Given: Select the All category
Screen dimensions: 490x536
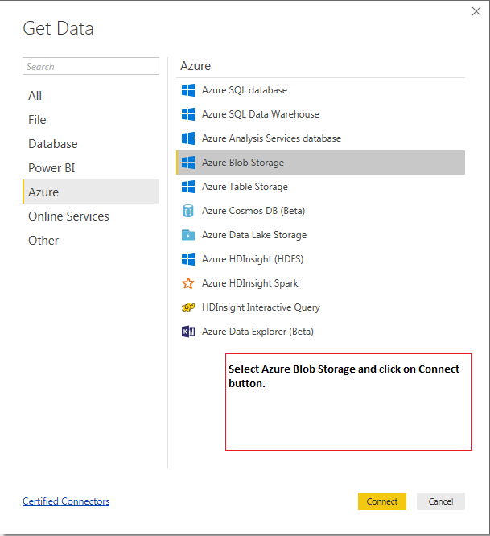Looking at the screenshot, I should click(91, 96).
